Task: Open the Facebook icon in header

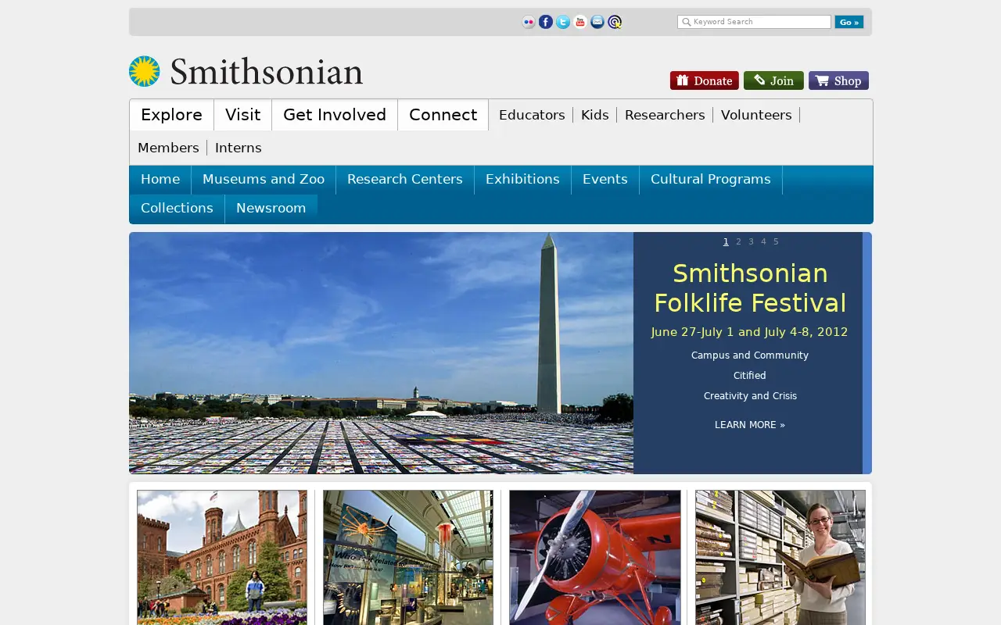Action: tap(546, 22)
